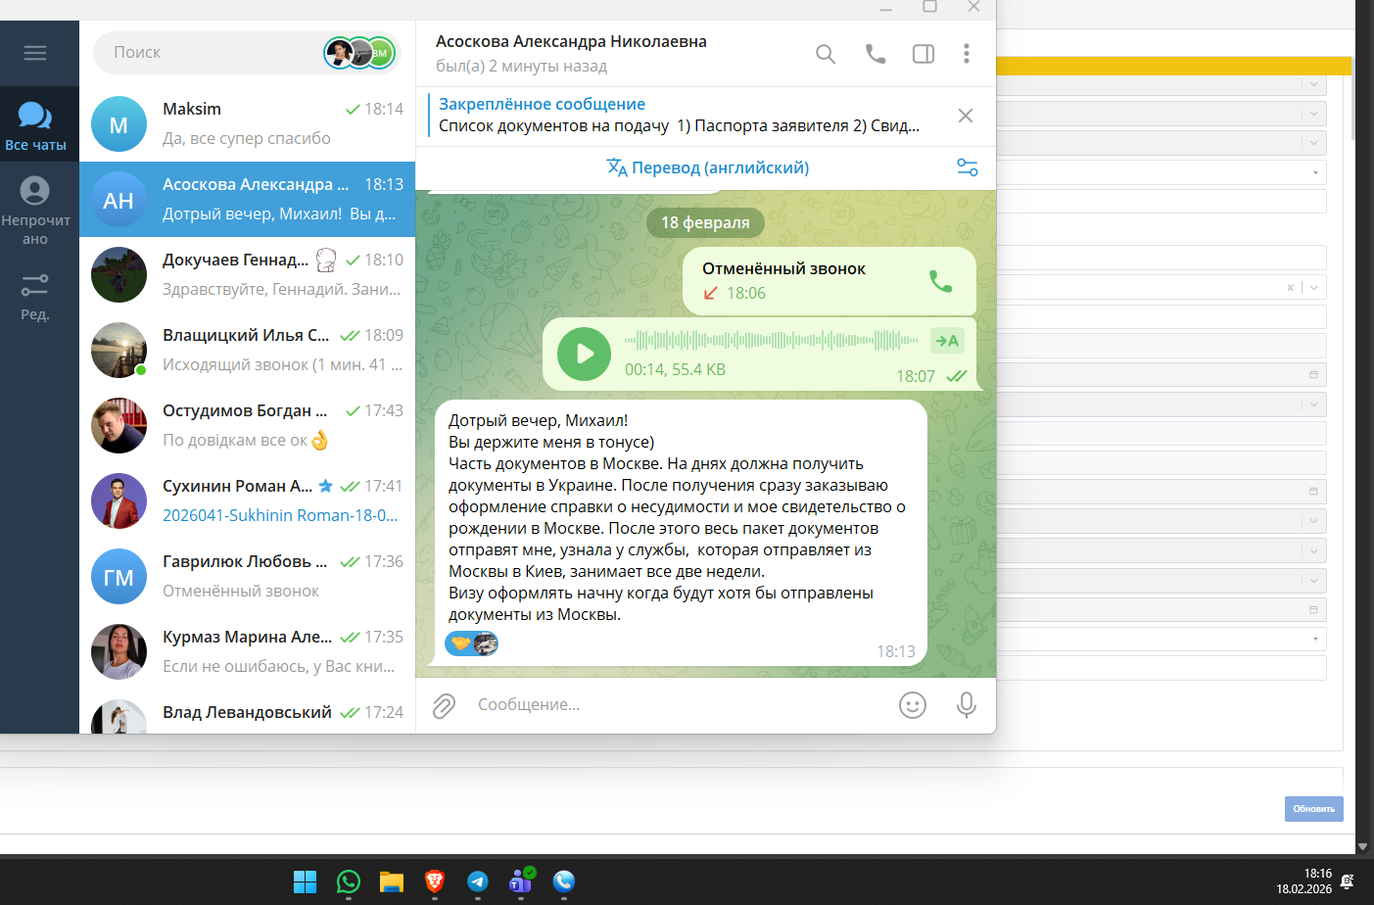Switch to the Все чаты folder
This screenshot has width=1374, height=905.
point(35,125)
